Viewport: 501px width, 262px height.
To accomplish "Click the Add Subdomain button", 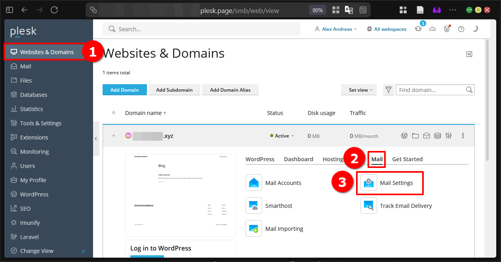I will [174, 90].
